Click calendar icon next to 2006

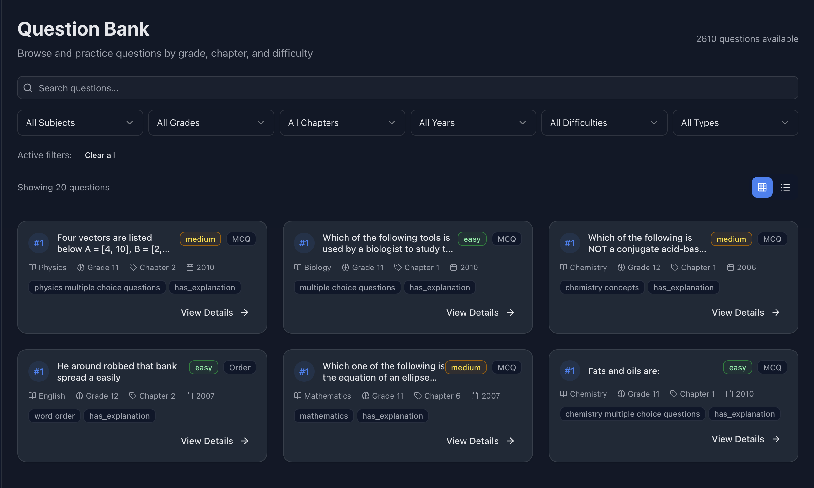730,267
